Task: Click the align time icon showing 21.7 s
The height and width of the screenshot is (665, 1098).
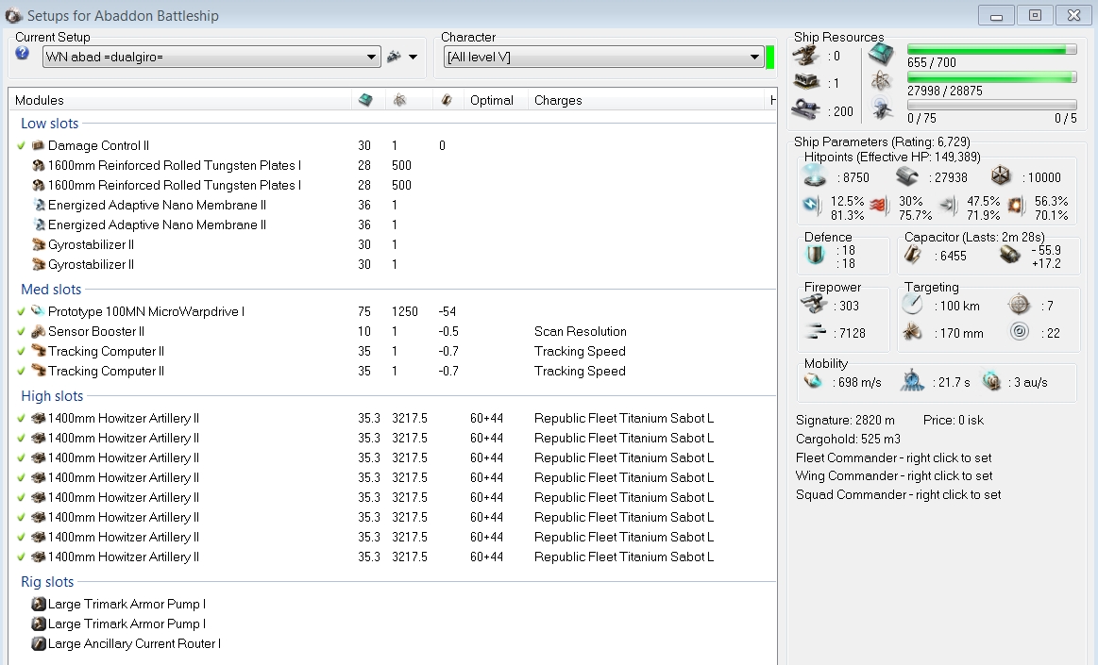Action: click(x=912, y=380)
